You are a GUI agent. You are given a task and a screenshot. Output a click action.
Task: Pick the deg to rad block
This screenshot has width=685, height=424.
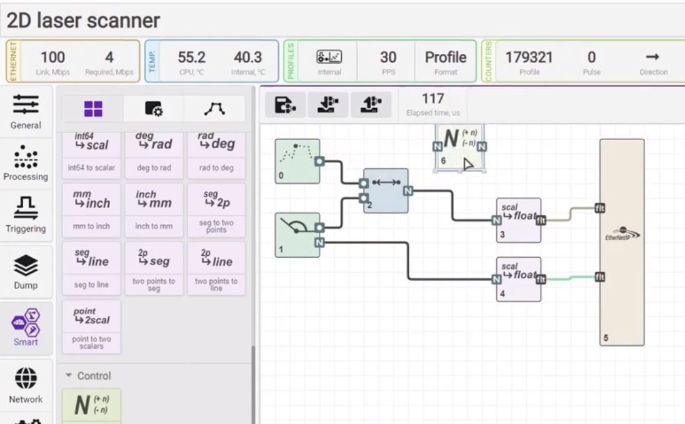click(154, 154)
